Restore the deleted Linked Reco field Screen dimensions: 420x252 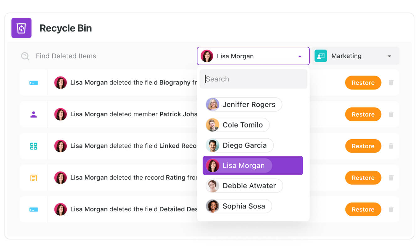363,146
